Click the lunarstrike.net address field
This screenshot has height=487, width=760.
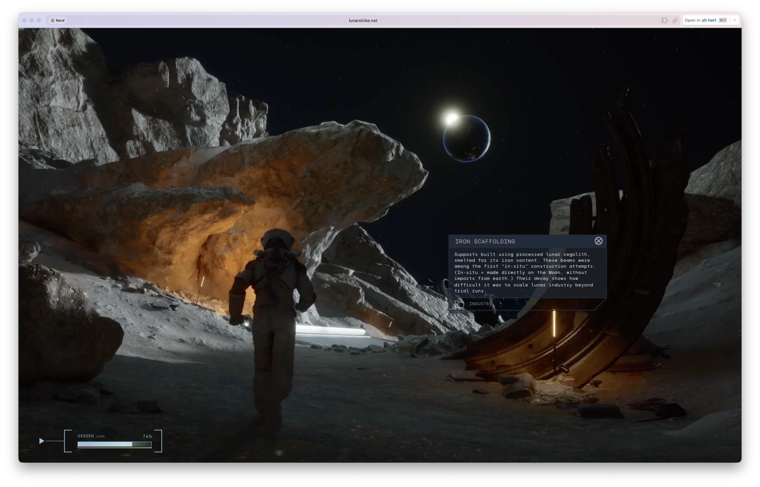(x=363, y=21)
